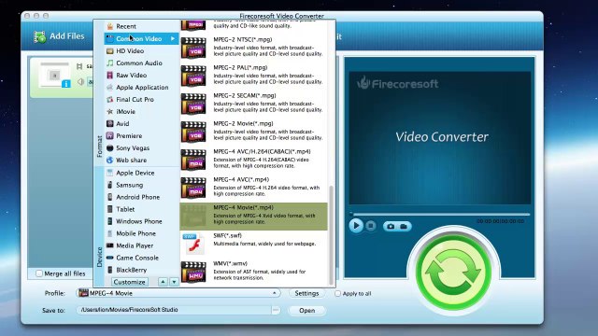Image resolution: width=598 pixels, height=336 pixels.
Task: Select HD Video category
Action: 141,50
